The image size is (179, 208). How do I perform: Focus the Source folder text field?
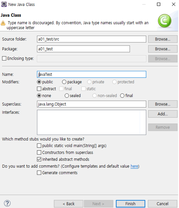[x=91, y=39]
